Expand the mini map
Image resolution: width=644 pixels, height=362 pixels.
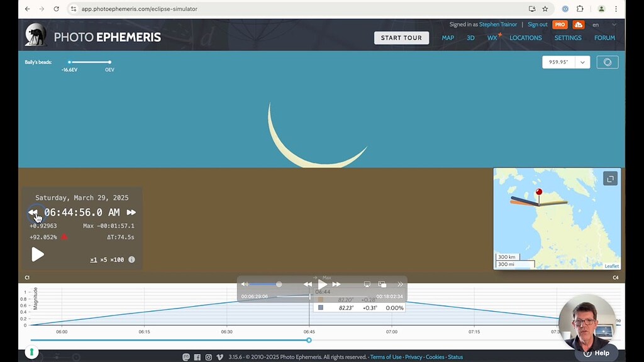pos(610,178)
